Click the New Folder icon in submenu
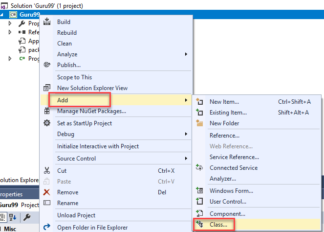Viewport: 324px width, 232px height. click(x=199, y=123)
